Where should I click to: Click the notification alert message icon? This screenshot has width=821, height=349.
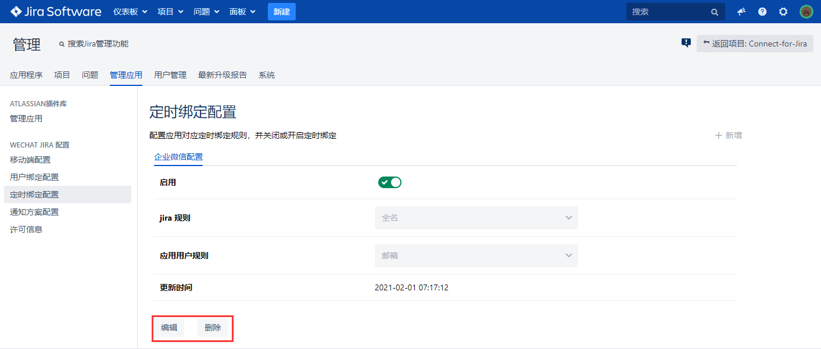pyautogui.click(x=686, y=43)
